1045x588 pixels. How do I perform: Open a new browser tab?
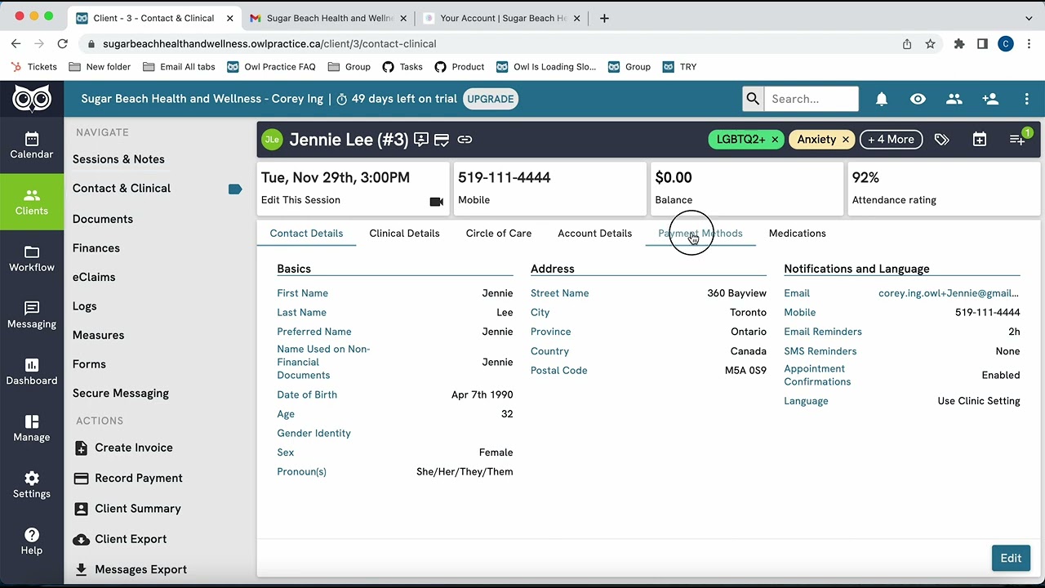point(604,18)
